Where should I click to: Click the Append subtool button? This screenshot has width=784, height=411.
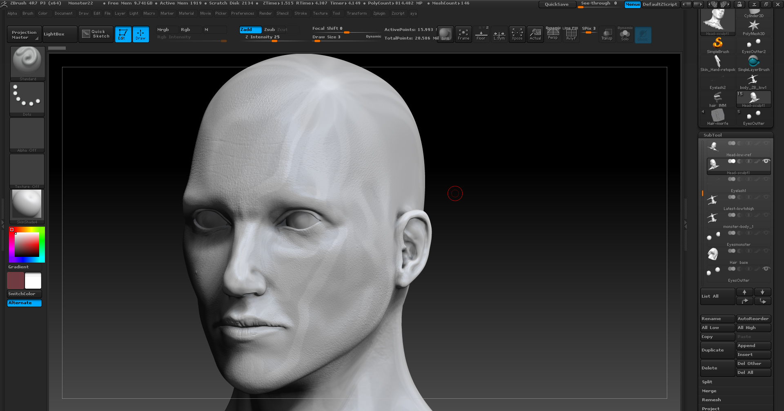tap(754, 346)
